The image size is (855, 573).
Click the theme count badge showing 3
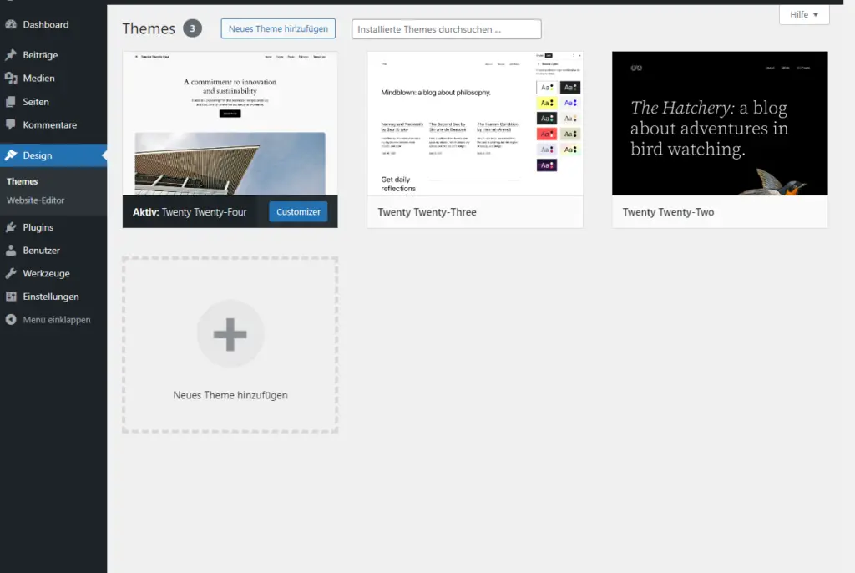[192, 28]
